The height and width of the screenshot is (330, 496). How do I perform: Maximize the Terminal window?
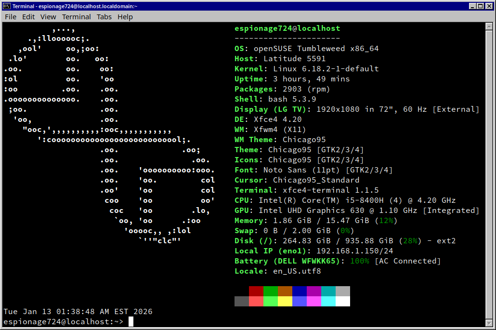tap(480, 6)
